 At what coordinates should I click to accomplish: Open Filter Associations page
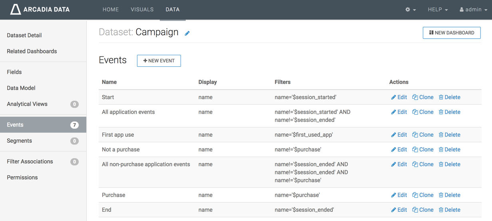coord(30,161)
